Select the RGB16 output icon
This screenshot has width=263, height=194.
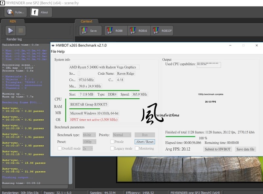133,30
